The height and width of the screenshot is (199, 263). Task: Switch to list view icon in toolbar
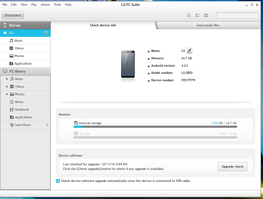pyautogui.click(x=189, y=15)
